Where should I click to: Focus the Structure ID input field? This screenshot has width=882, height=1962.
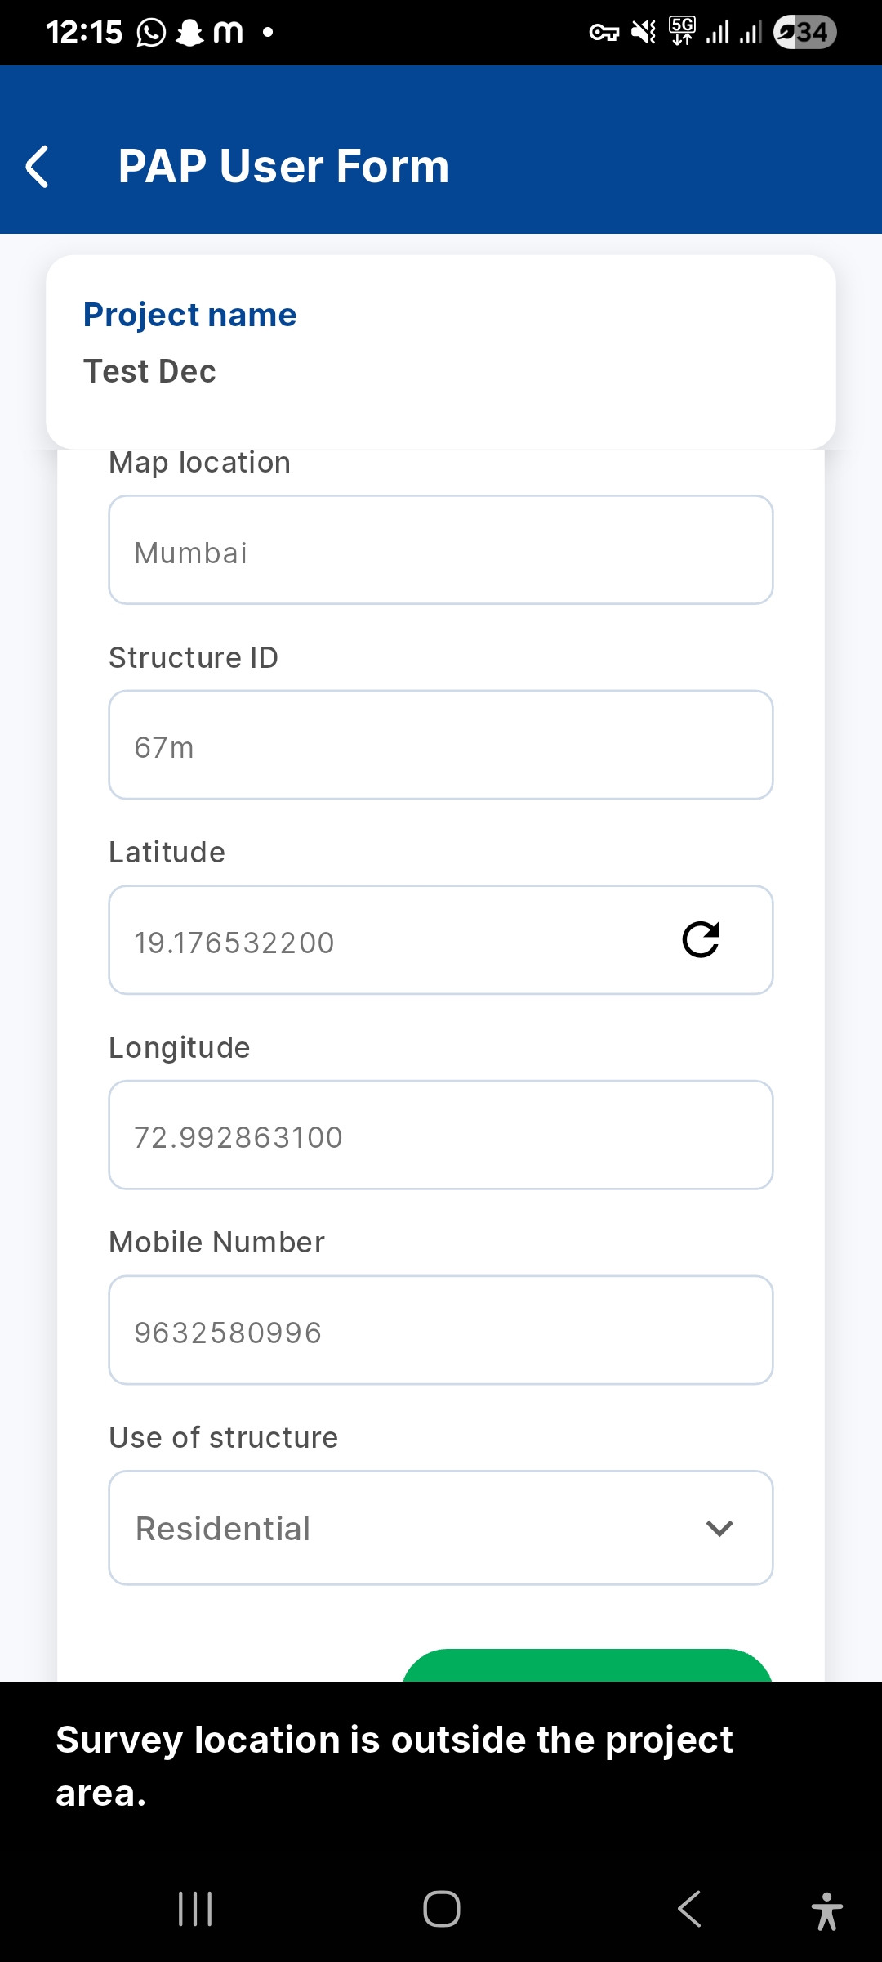coord(441,745)
